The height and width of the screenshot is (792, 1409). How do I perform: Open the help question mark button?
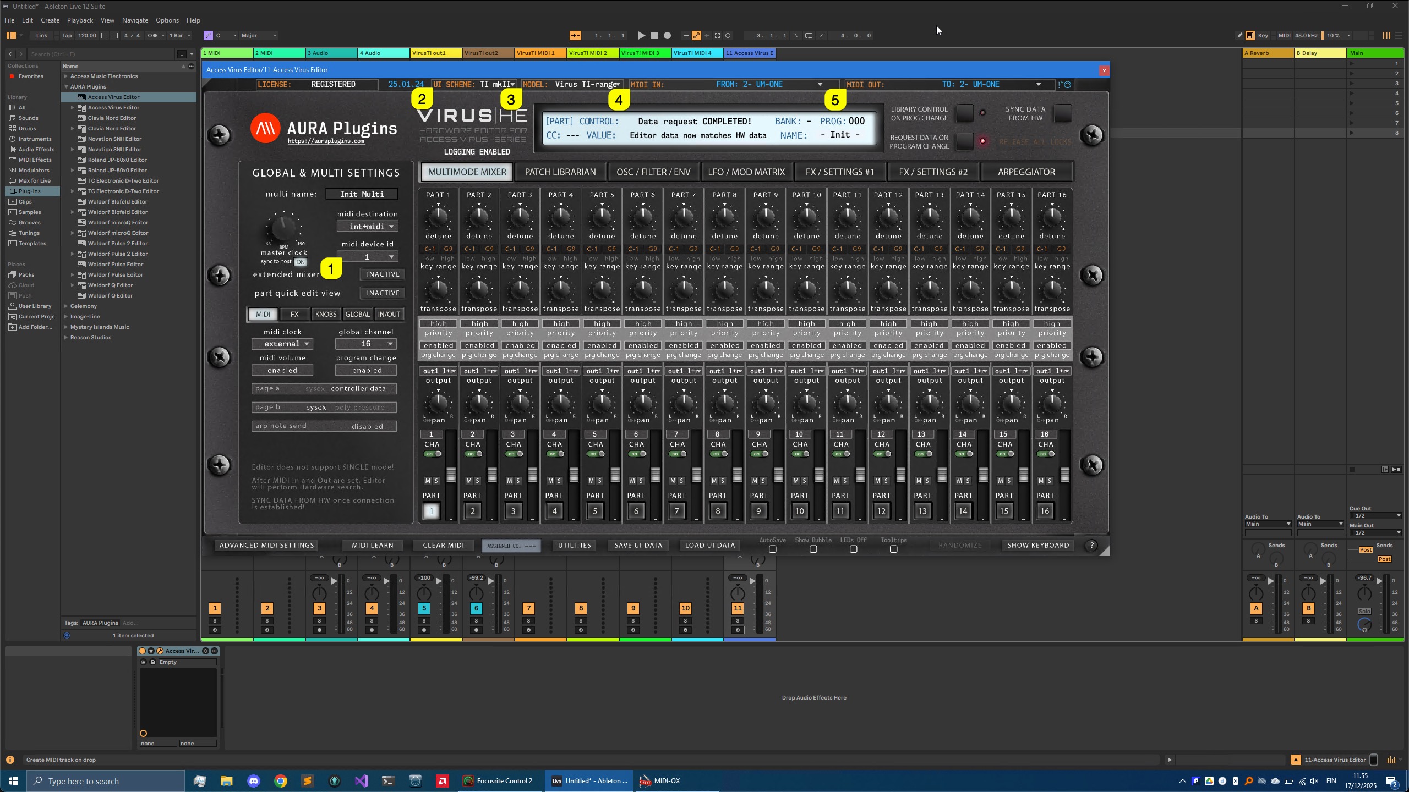tap(1091, 545)
